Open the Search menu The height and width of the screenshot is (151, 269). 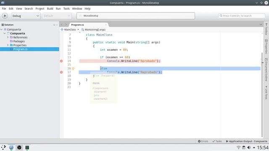point(29,8)
